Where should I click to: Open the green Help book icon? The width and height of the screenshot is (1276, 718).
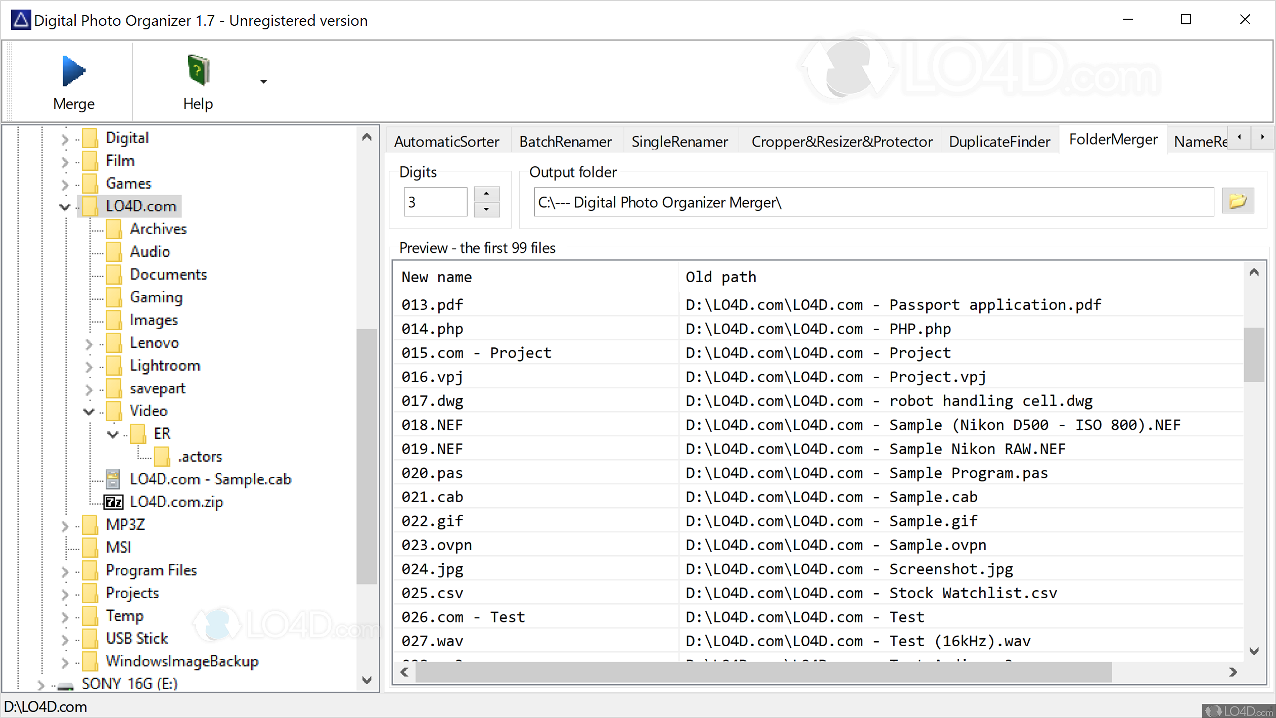point(198,70)
